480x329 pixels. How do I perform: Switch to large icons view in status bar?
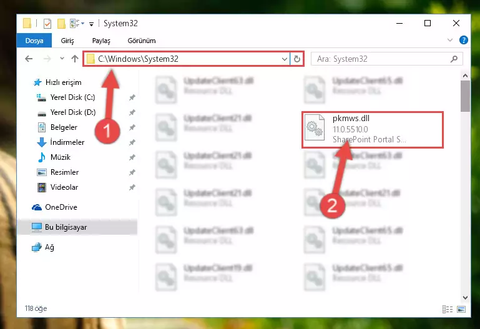461,309
